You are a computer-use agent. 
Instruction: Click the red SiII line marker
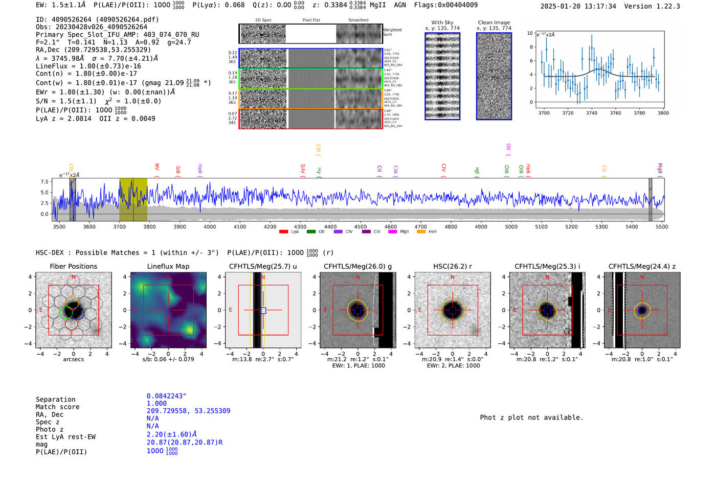coord(178,171)
